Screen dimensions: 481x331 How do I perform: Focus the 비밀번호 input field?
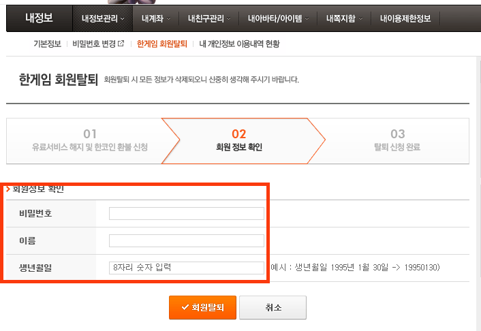click(187, 213)
